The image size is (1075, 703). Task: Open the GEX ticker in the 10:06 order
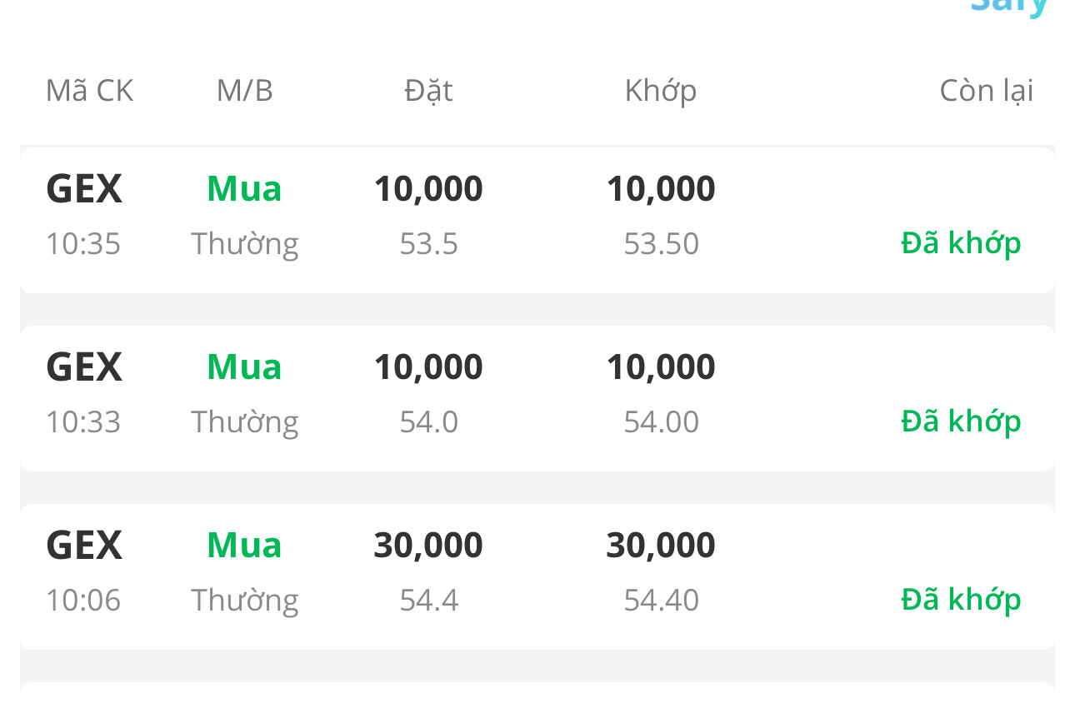tap(84, 546)
